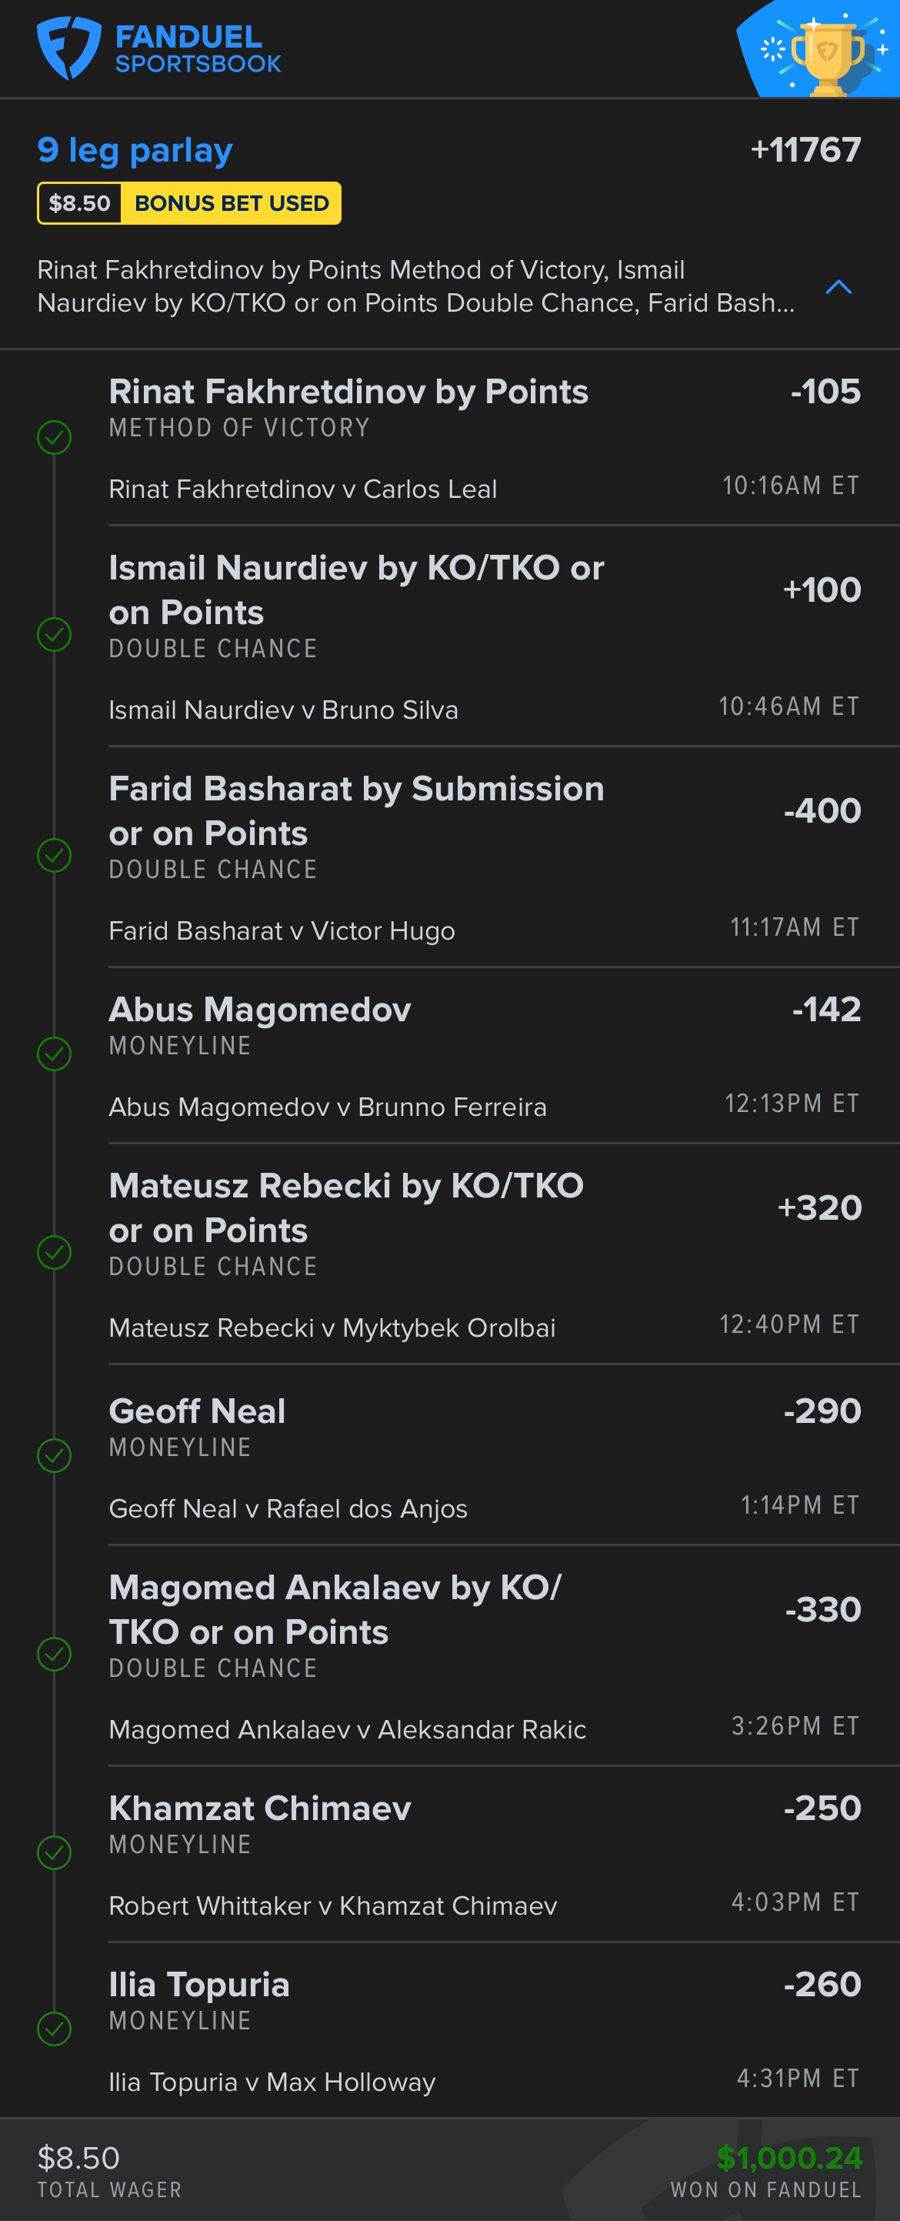
Task: Open Geoff Neal v Rafael dos Anjos matchup
Action: click(288, 1509)
